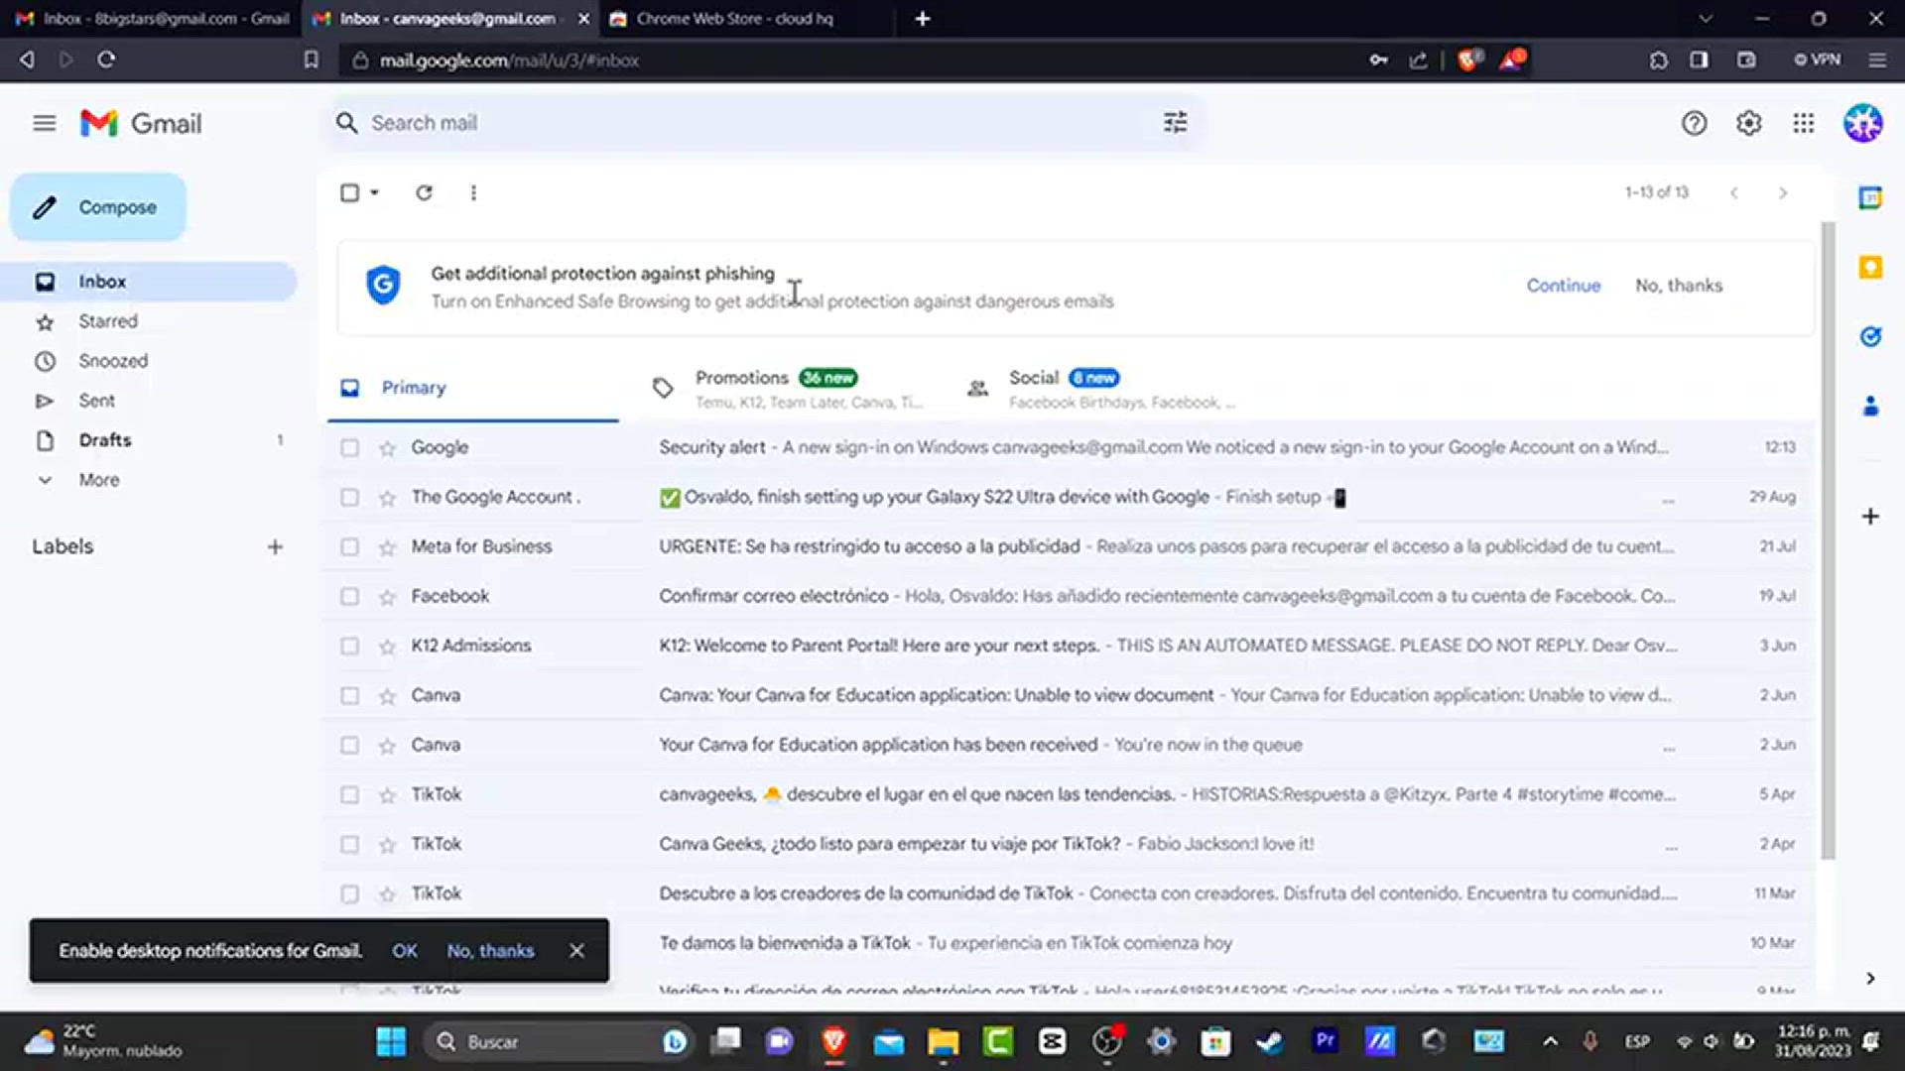Decline desktop notifications with No, thanks

coord(490,950)
